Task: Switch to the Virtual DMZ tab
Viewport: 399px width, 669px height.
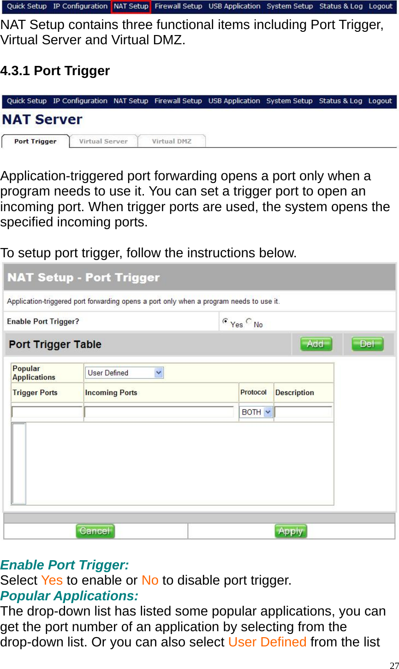Action: click(x=172, y=141)
